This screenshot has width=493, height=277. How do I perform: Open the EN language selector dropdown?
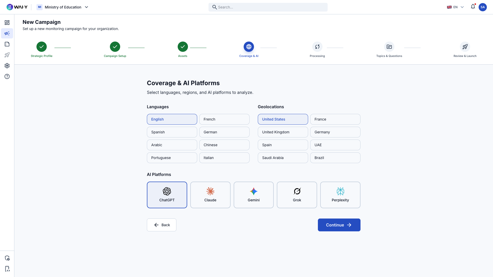pyautogui.click(x=455, y=7)
